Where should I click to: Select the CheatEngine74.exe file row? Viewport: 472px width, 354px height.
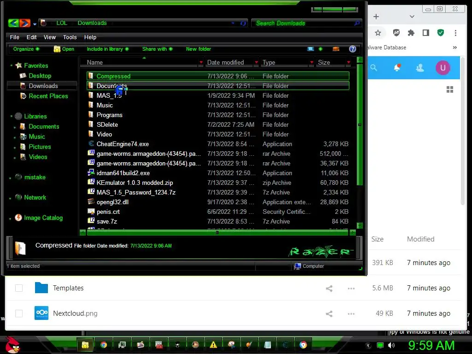click(x=218, y=144)
